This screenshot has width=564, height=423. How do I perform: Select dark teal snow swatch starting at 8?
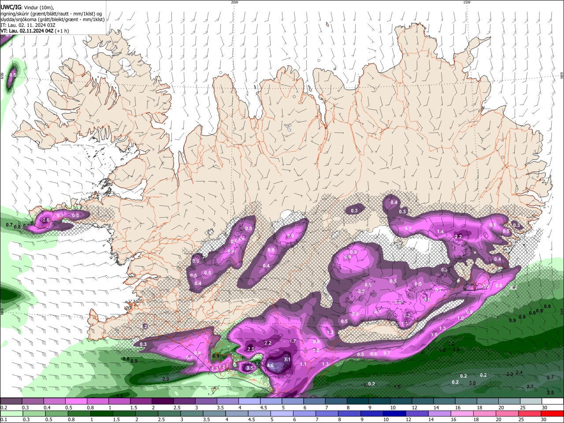(x=357, y=401)
